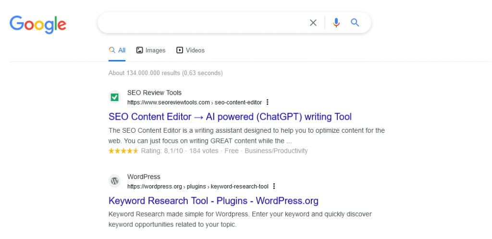Start voice search with the microphone icon

click(x=336, y=23)
